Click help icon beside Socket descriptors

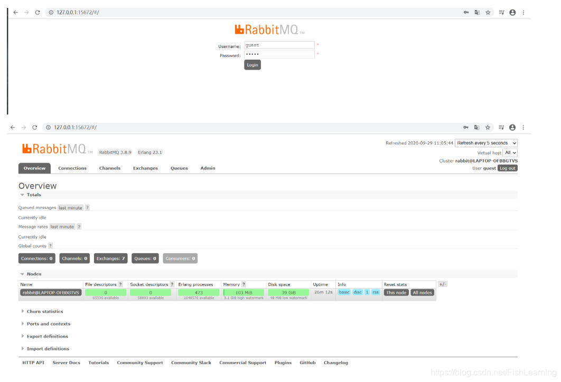(x=172, y=284)
